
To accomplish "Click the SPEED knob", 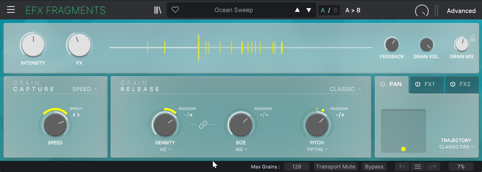I will pos(55,125).
